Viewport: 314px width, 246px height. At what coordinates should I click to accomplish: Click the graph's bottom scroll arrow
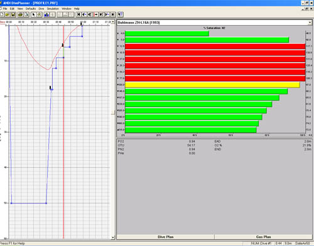[113, 237]
